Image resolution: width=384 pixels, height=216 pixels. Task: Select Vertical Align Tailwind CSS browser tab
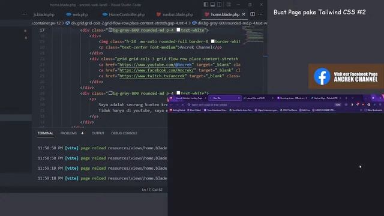[x=326, y=98]
